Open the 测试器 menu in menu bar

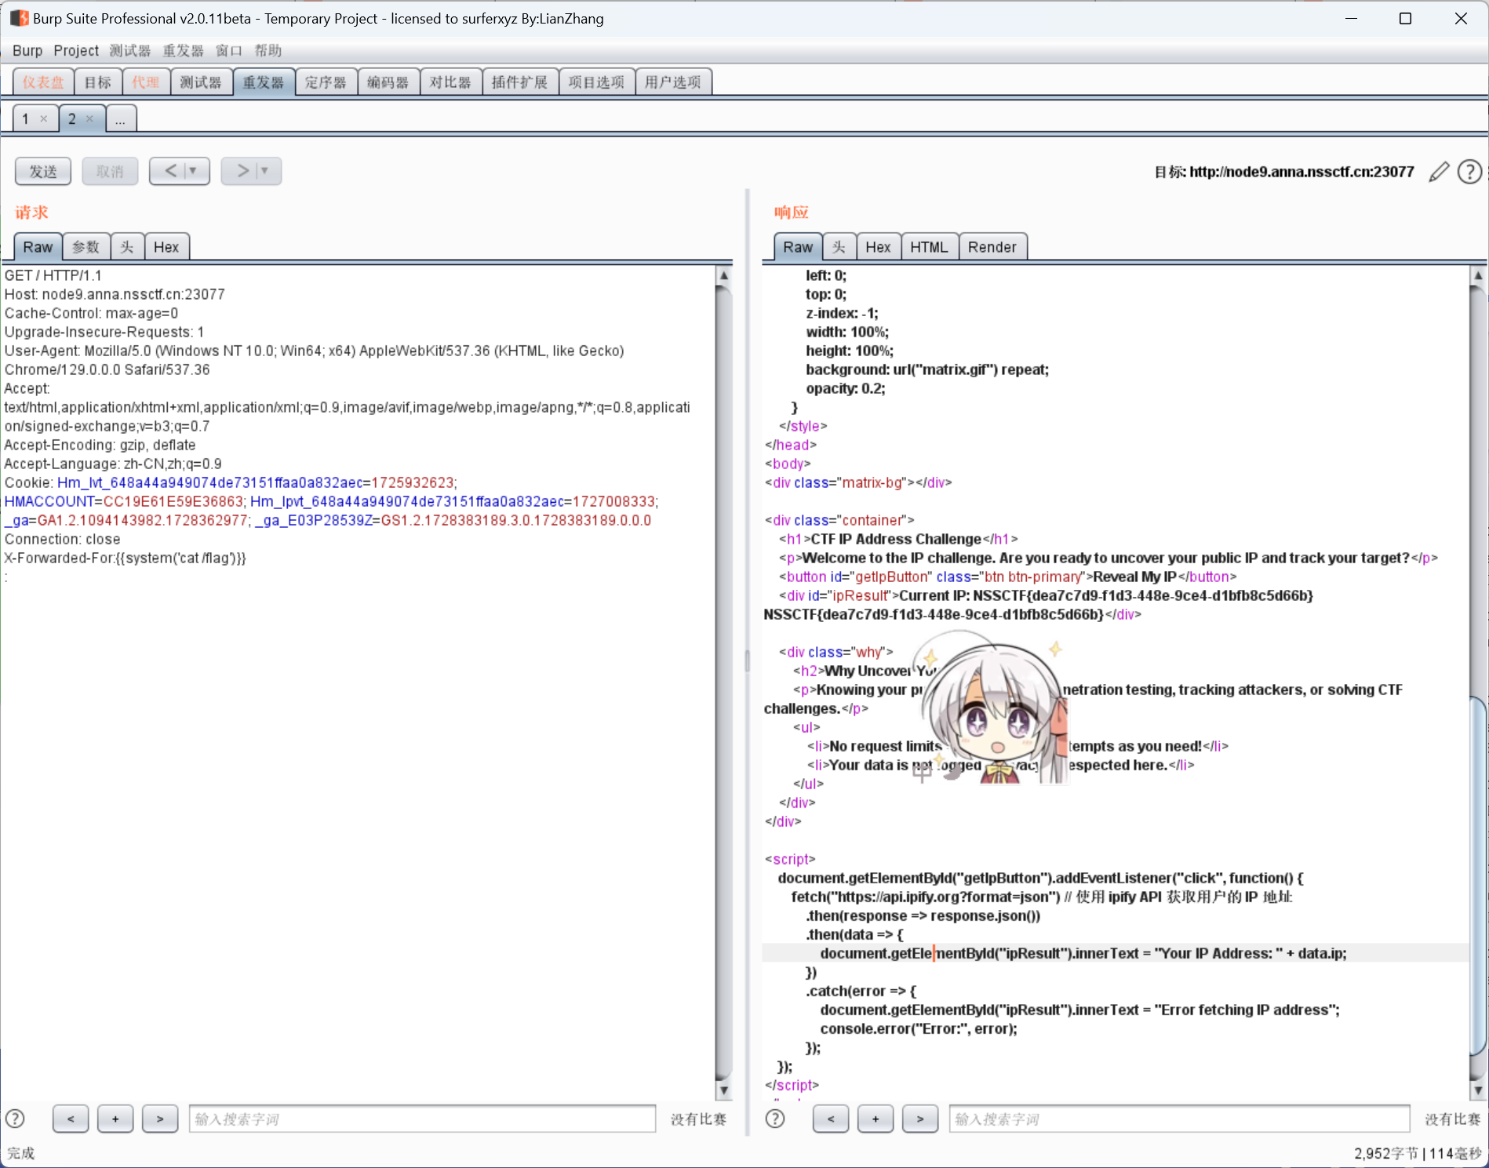(x=130, y=50)
